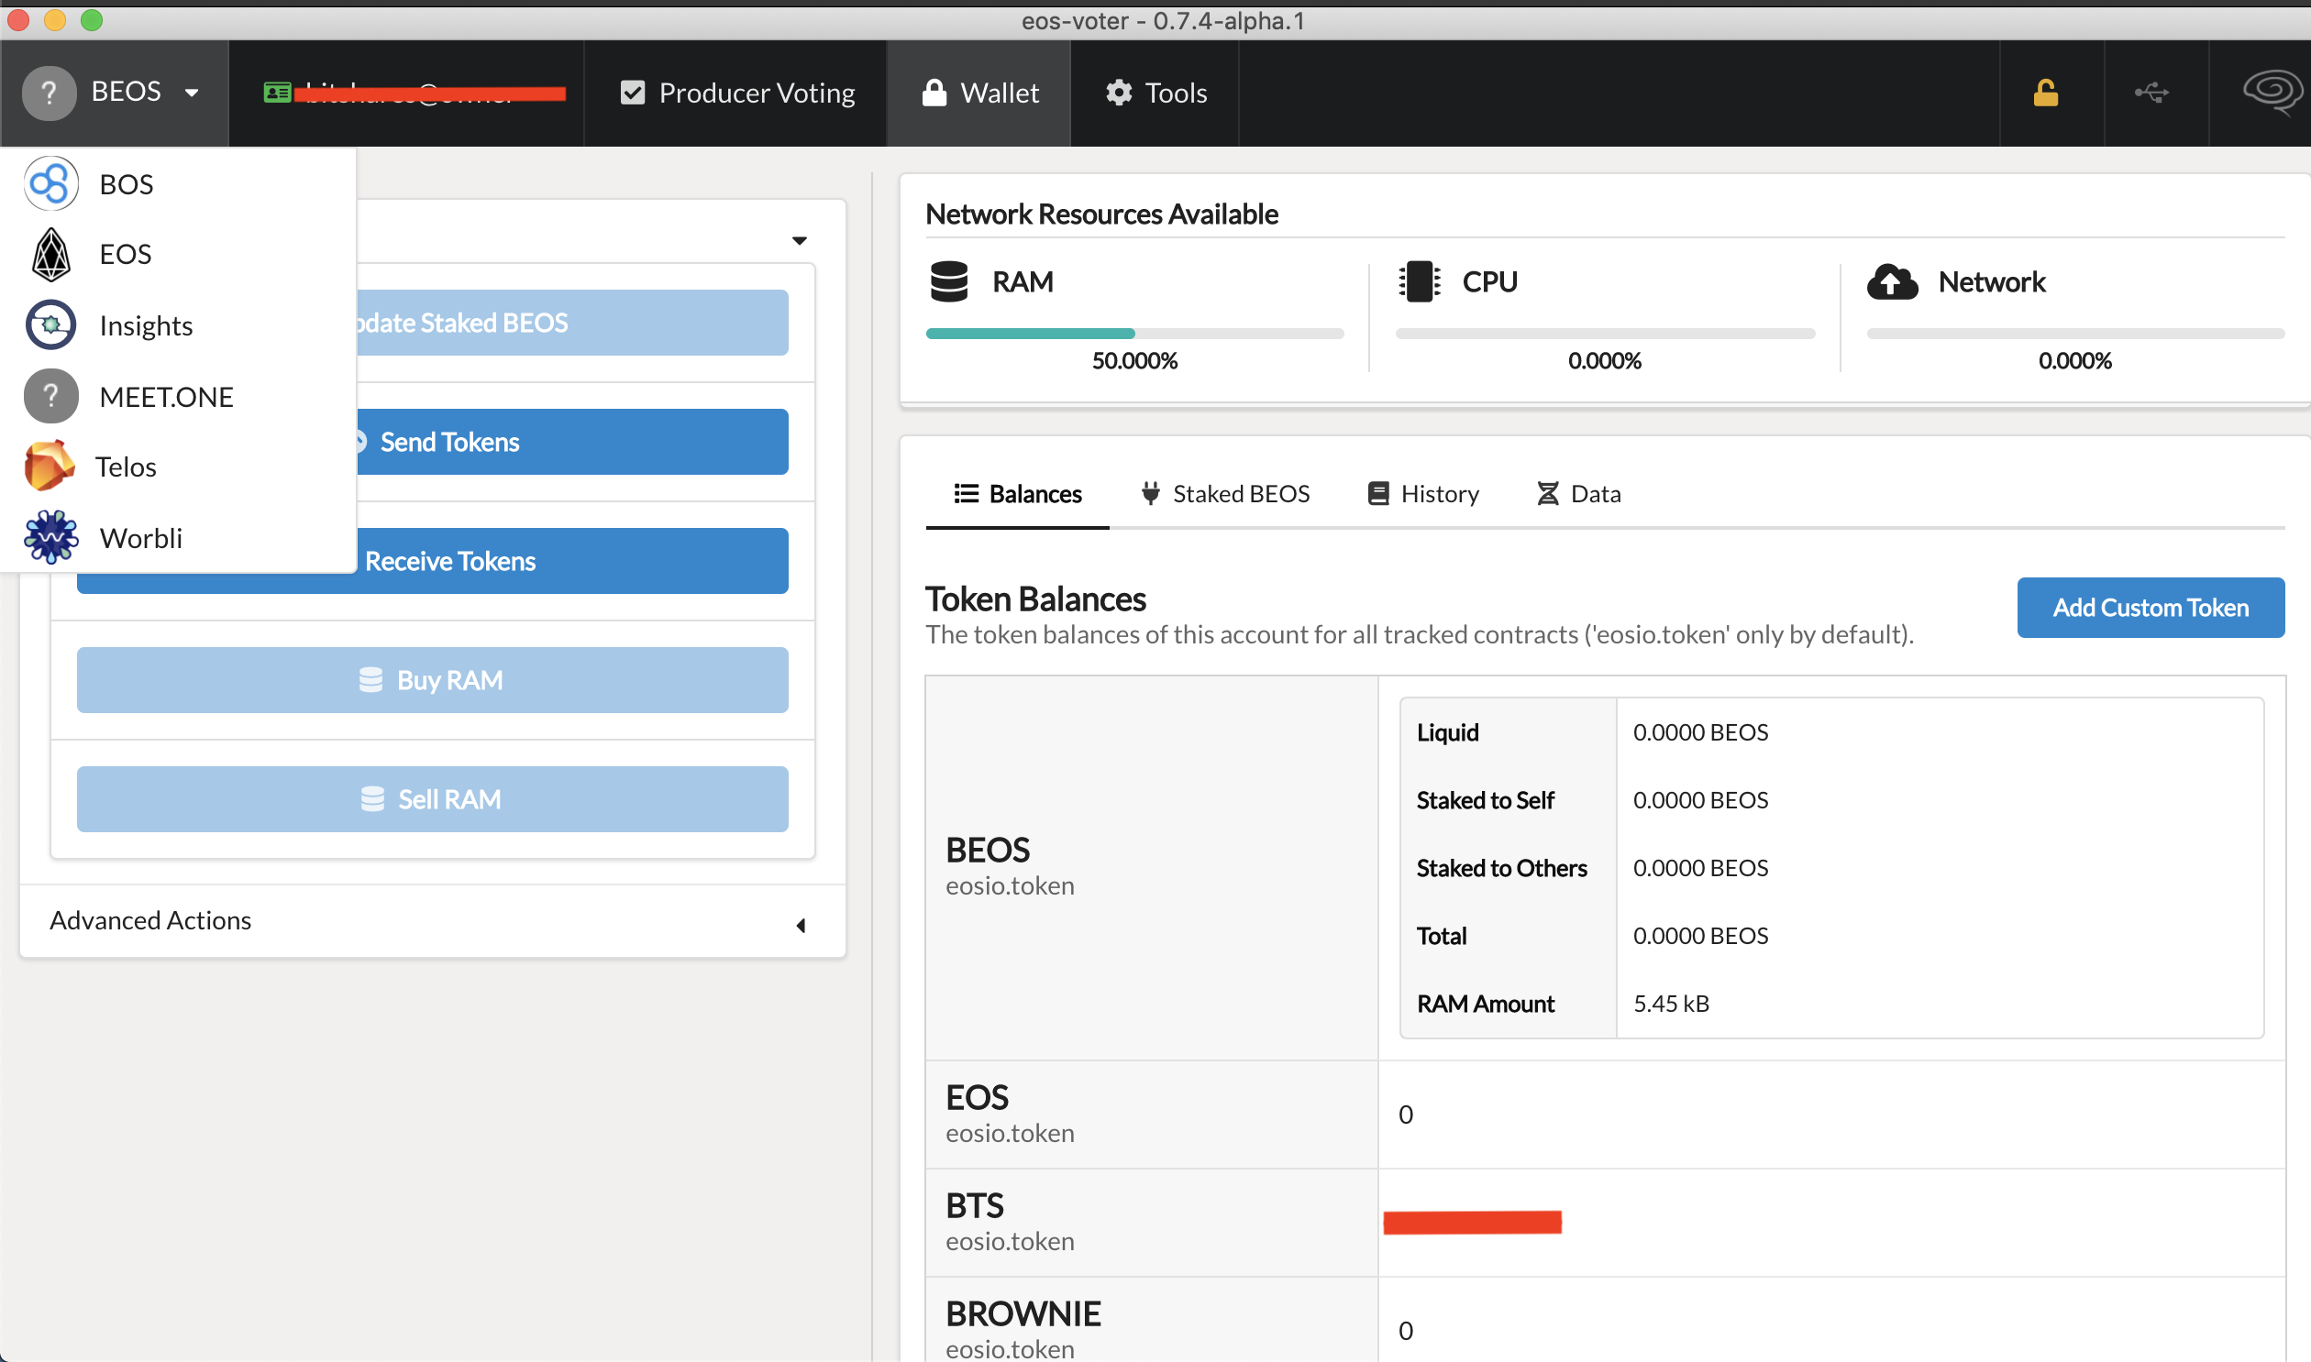The image size is (2311, 1362).
Task: Click the orange unlock wallet padlock icon
Action: pyautogui.click(x=2045, y=93)
